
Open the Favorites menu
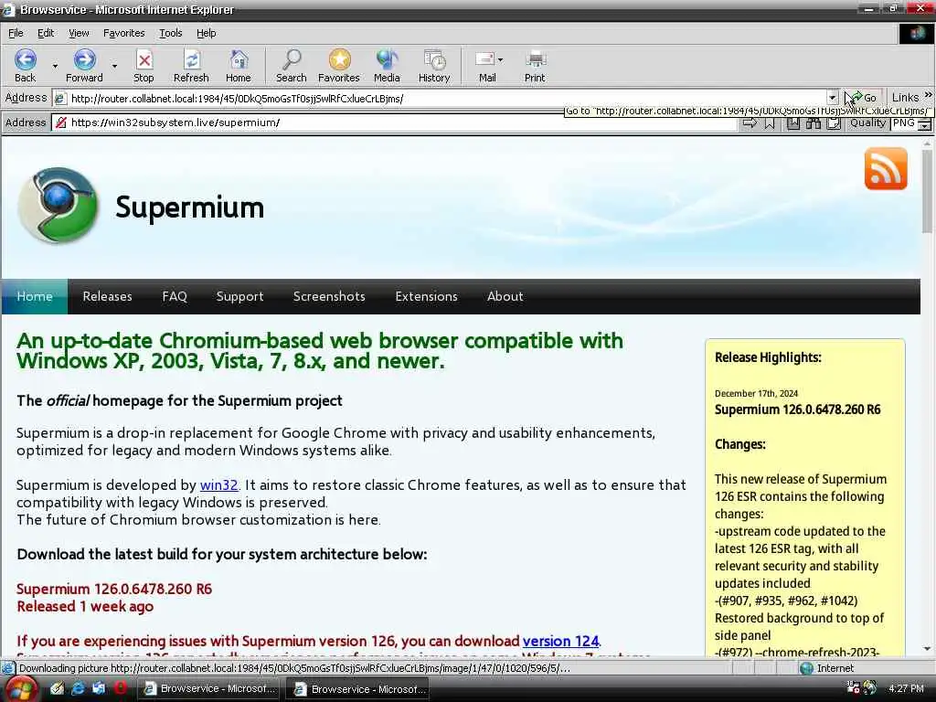123,34
